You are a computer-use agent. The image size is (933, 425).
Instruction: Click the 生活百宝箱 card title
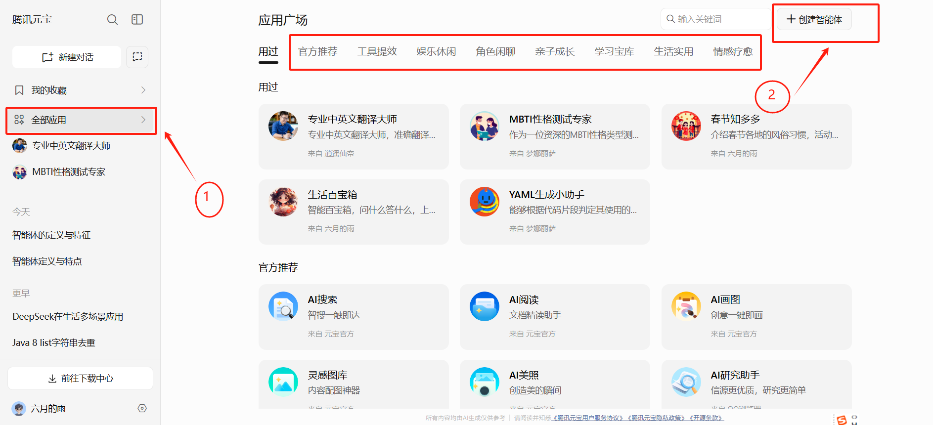pyautogui.click(x=333, y=195)
